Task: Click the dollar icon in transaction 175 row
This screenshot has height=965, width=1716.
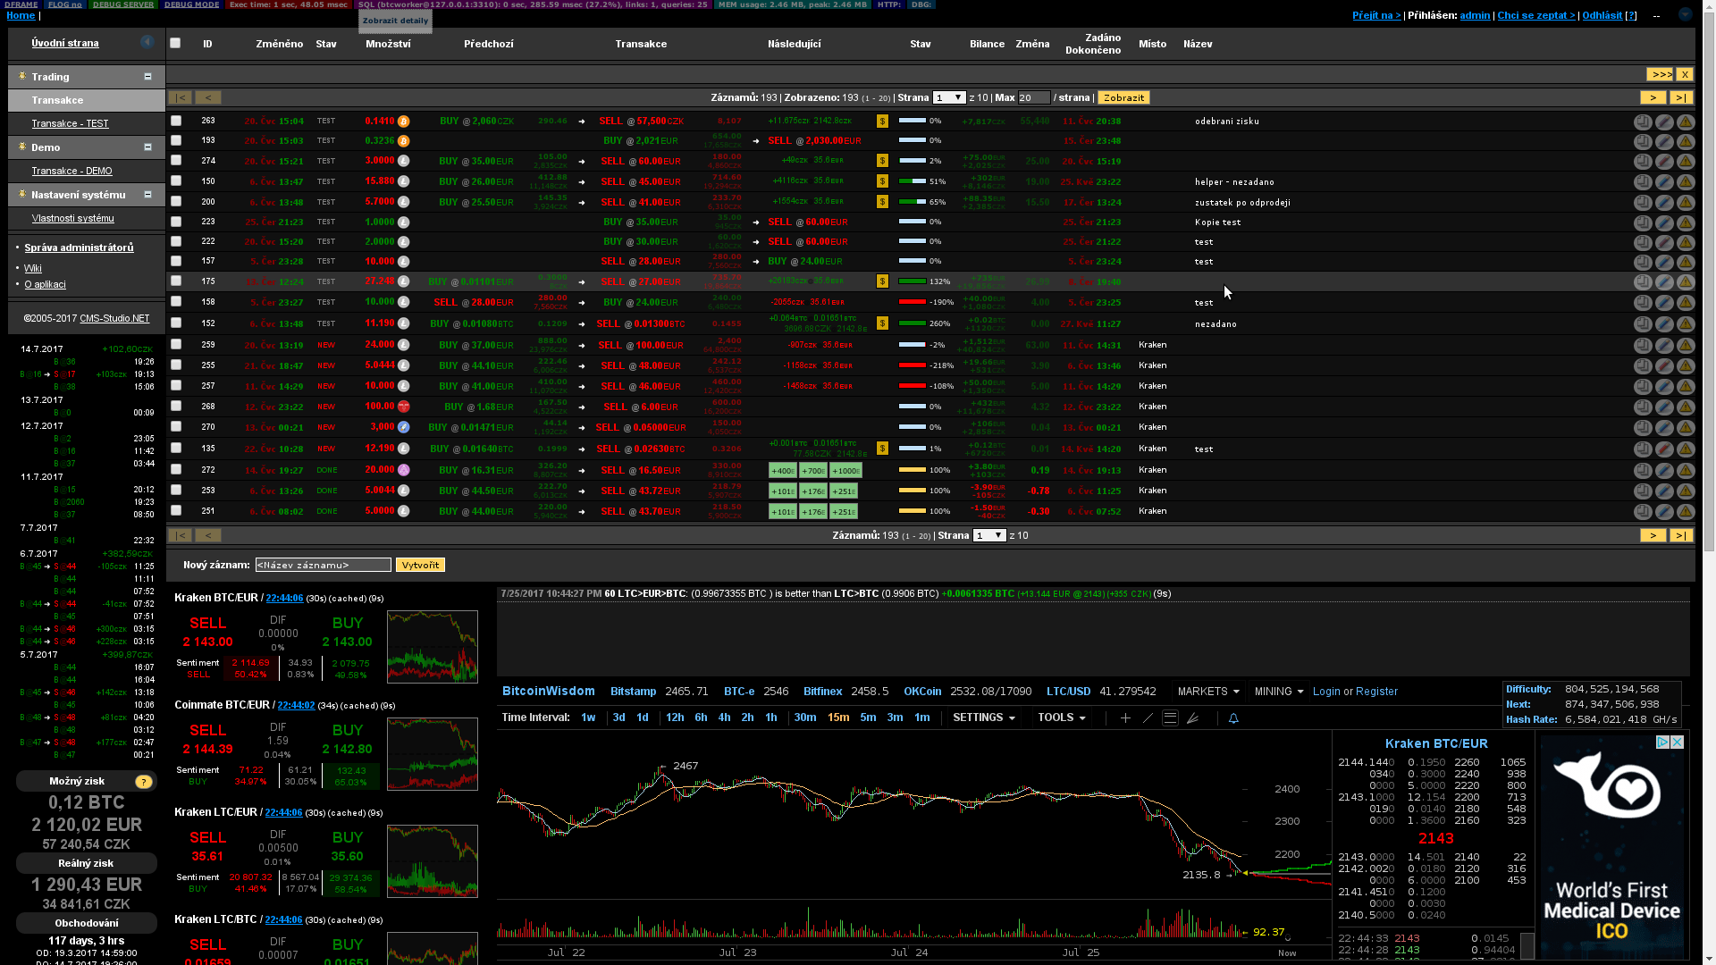Action: (x=882, y=281)
